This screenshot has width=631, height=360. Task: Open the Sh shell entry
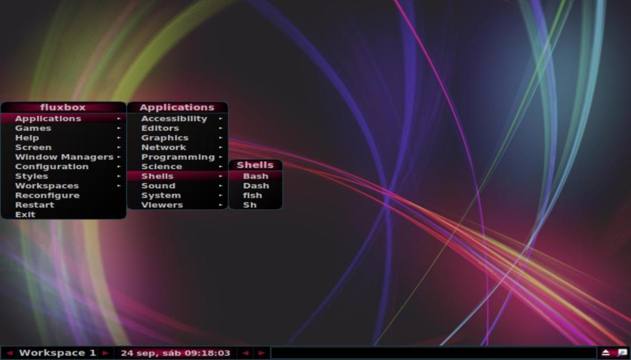[250, 205]
